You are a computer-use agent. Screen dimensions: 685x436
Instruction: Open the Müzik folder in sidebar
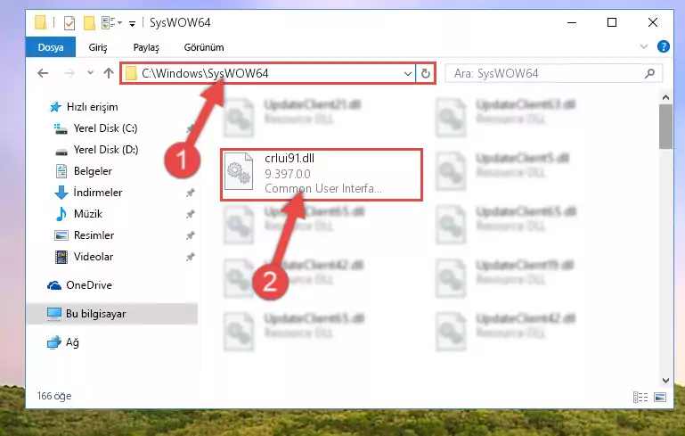coord(88,214)
